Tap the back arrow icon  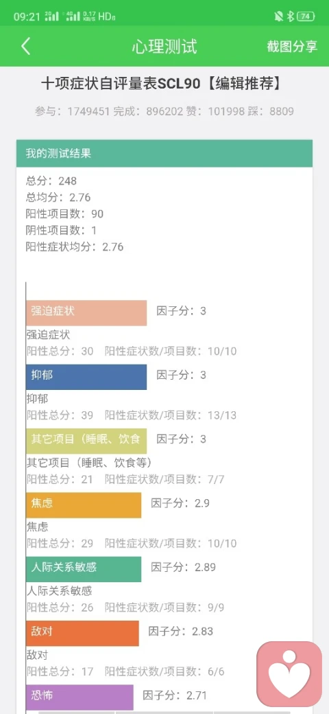pyautogui.click(x=26, y=47)
